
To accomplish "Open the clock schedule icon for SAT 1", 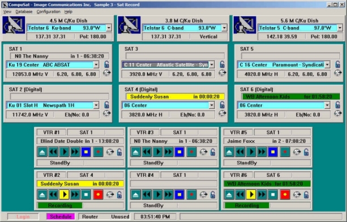I will (106, 73).
